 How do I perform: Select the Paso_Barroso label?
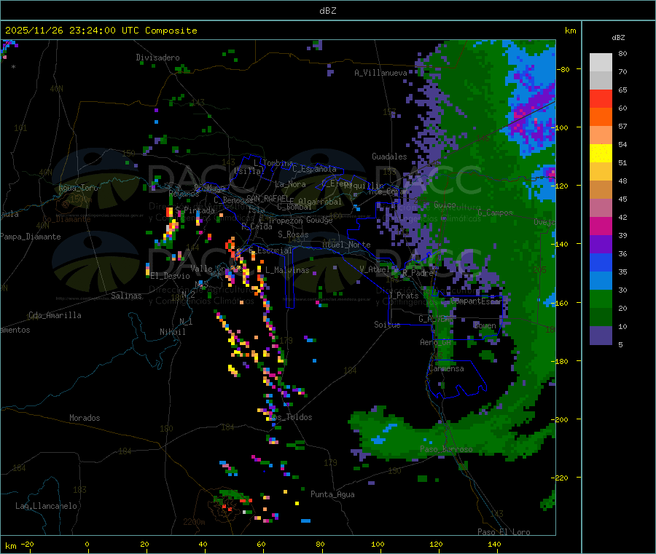coord(446,449)
